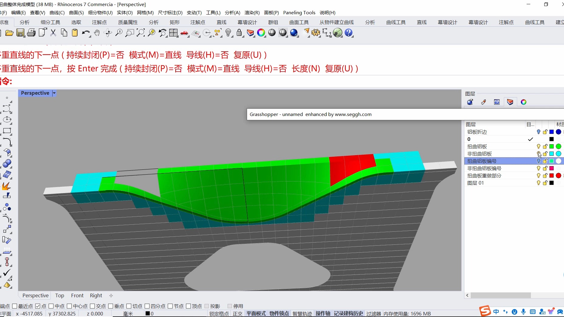This screenshot has height=317, width=564.
Task: Click the 记录建构历史 status bar button
Action: pyautogui.click(x=348, y=313)
